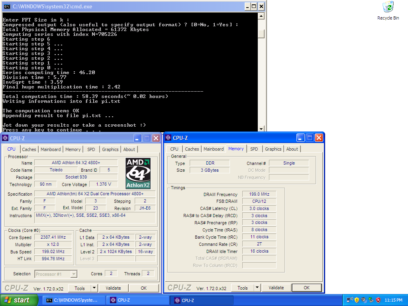Click the DRAM Frequency value 199.0 MHz
This screenshot has width=408, height=306.
[259, 194]
